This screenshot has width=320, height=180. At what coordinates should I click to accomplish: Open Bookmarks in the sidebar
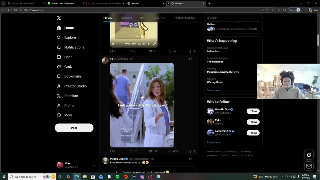(69, 76)
